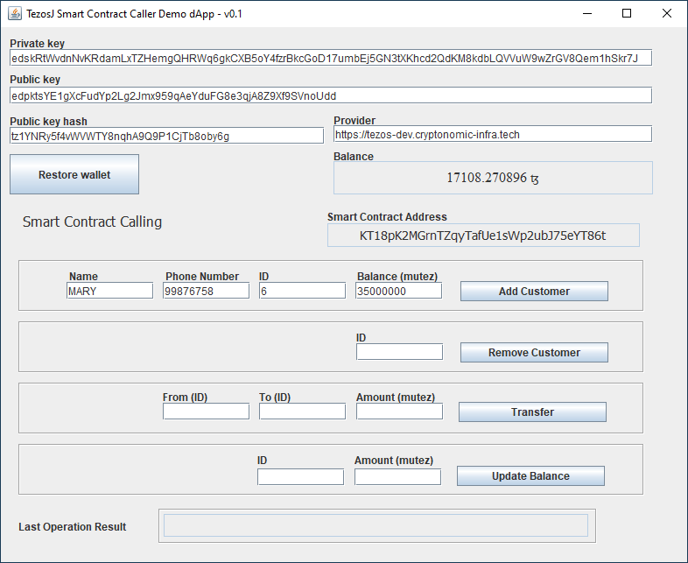The height and width of the screenshot is (563, 688).
Task: Click the Update Balance button
Action: click(x=530, y=476)
